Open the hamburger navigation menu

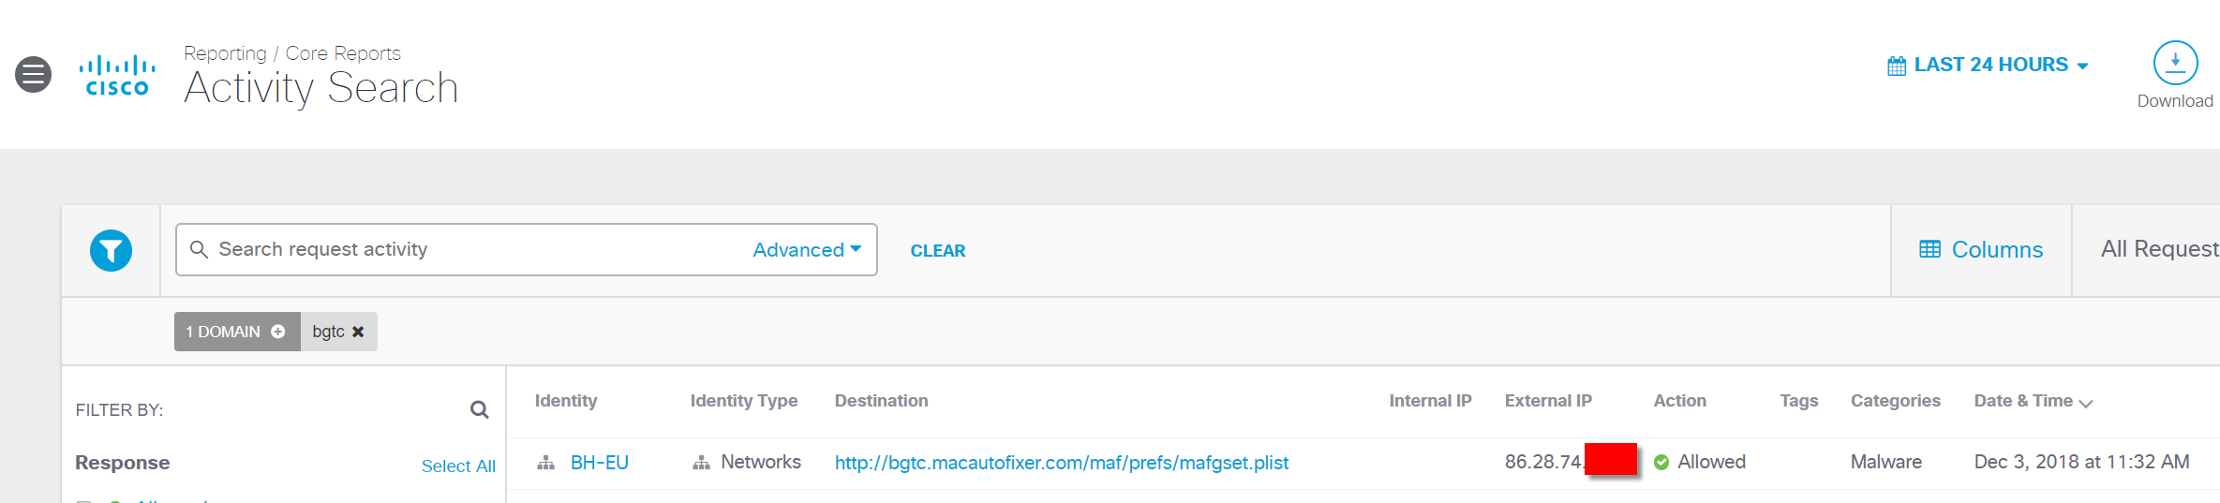tap(34, 75)
